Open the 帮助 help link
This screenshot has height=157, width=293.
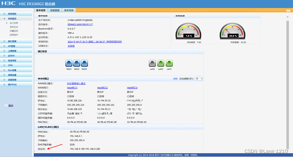[x=288, y=10]
